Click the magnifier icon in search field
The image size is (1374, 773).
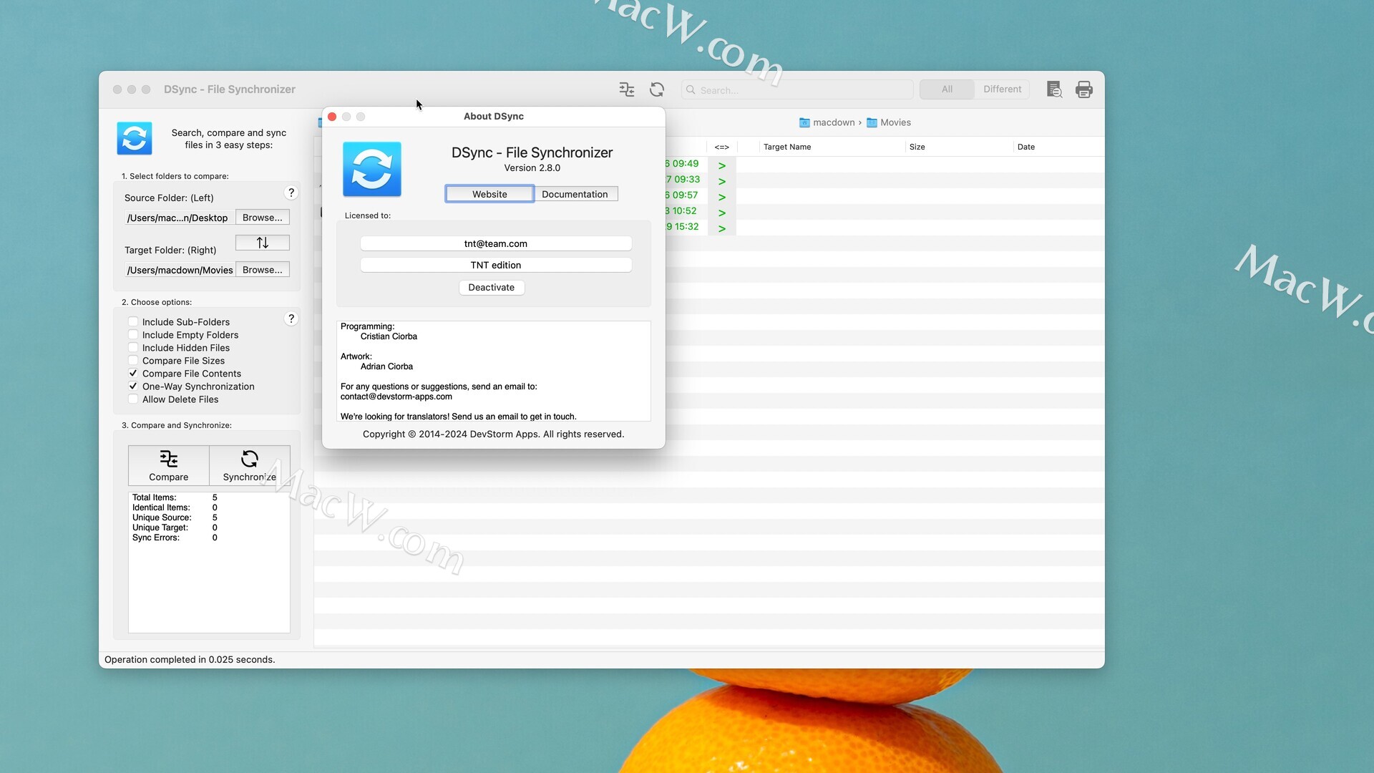[x=691, y=90]
